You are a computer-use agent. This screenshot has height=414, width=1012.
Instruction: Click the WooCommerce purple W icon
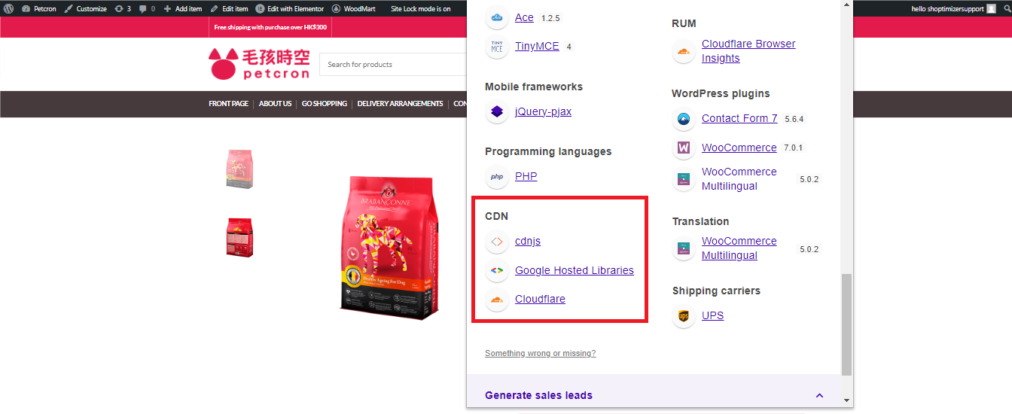click(683, 148)
